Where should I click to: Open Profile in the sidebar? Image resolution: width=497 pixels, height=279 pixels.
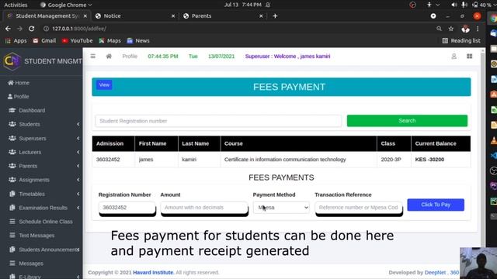click(x=19, y=96)
